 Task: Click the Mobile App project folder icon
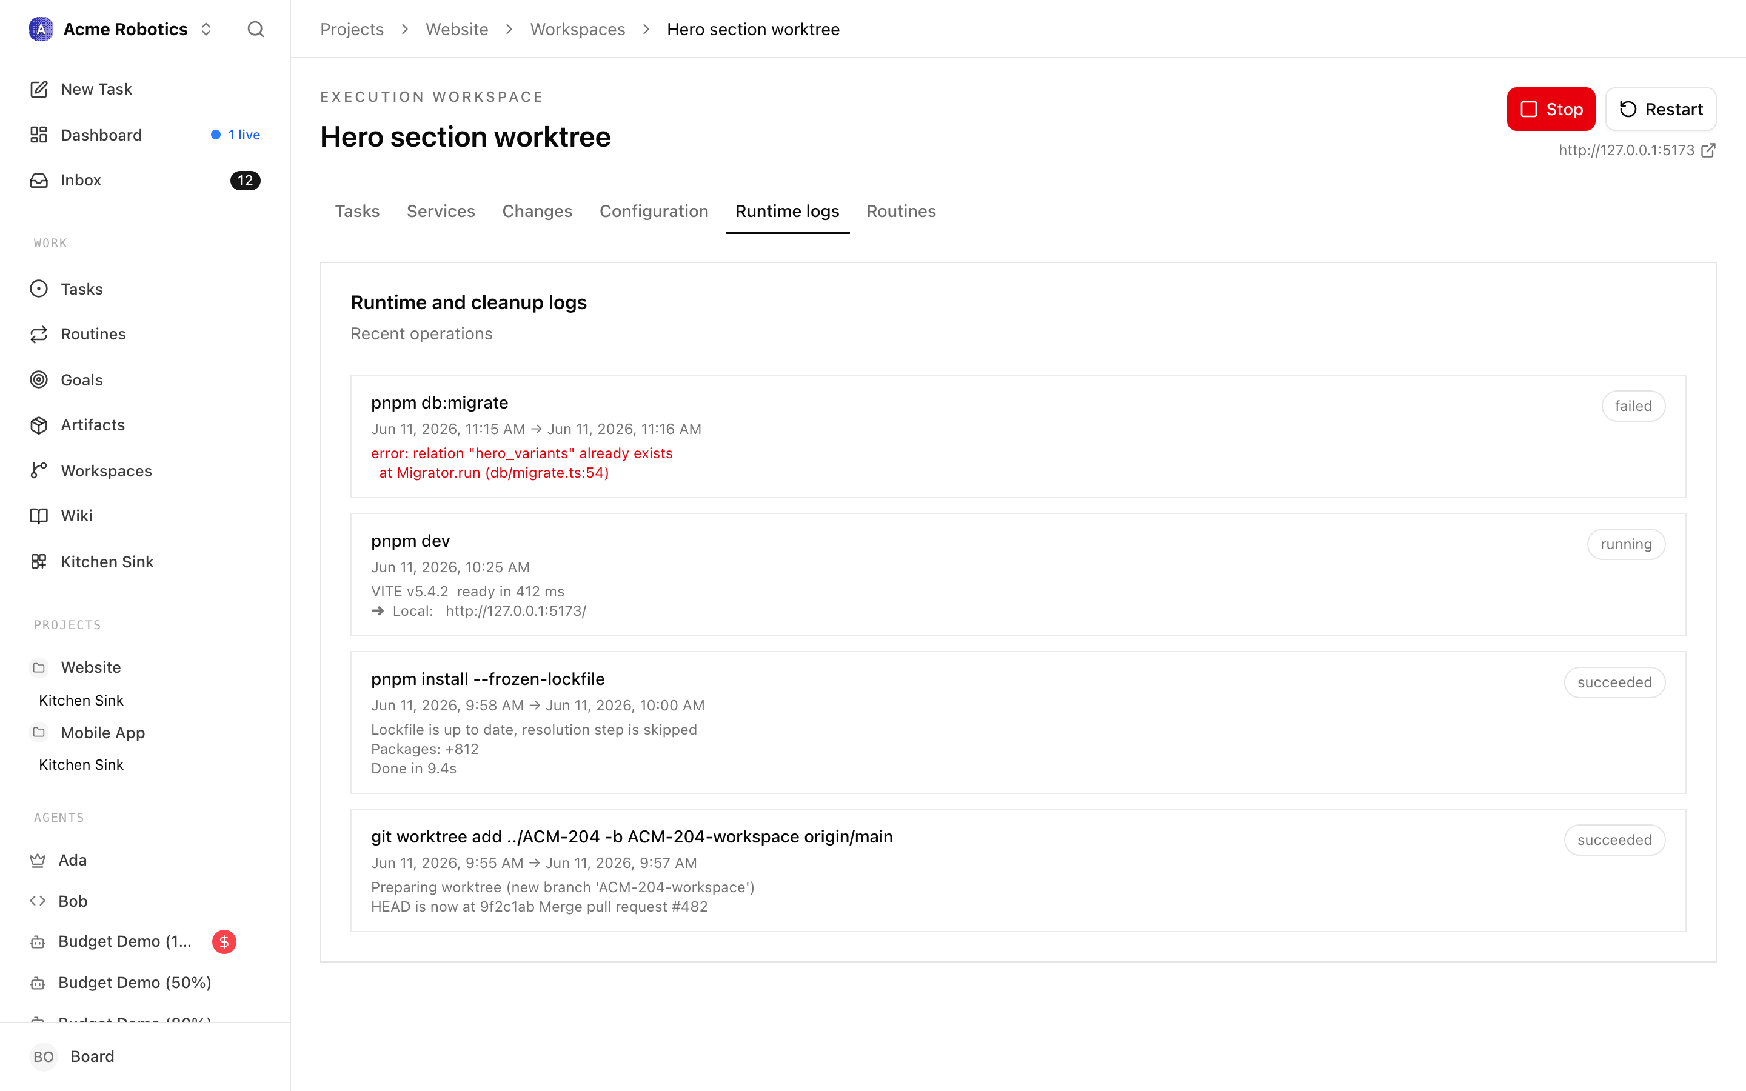click(x=39, y=732)
